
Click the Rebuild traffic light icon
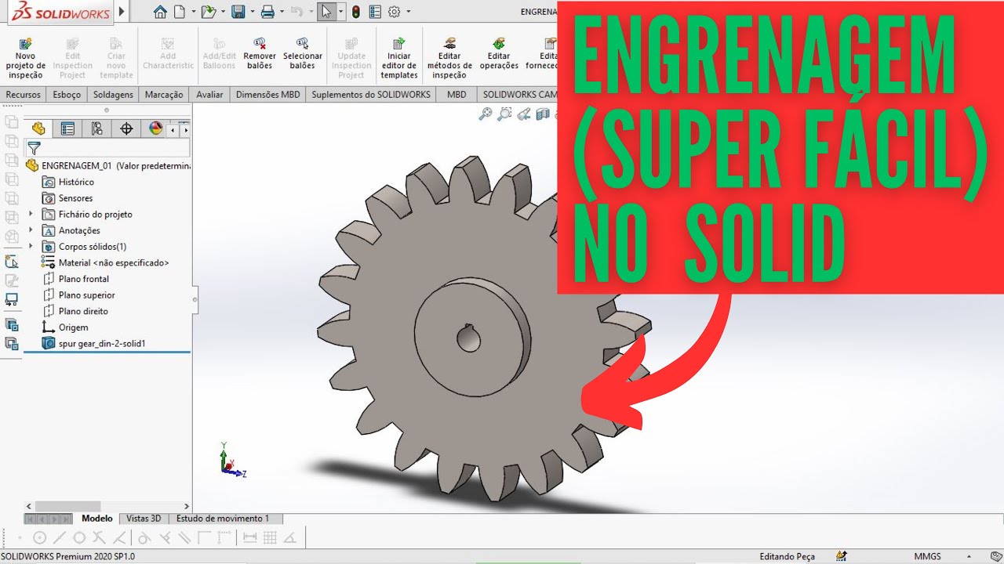pyautogui.click(x=355, y=12)
